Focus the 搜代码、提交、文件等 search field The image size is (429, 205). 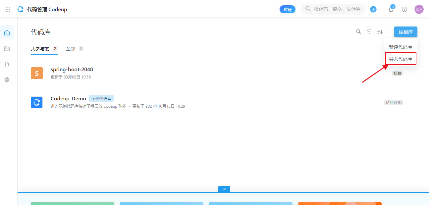[333, 9]
